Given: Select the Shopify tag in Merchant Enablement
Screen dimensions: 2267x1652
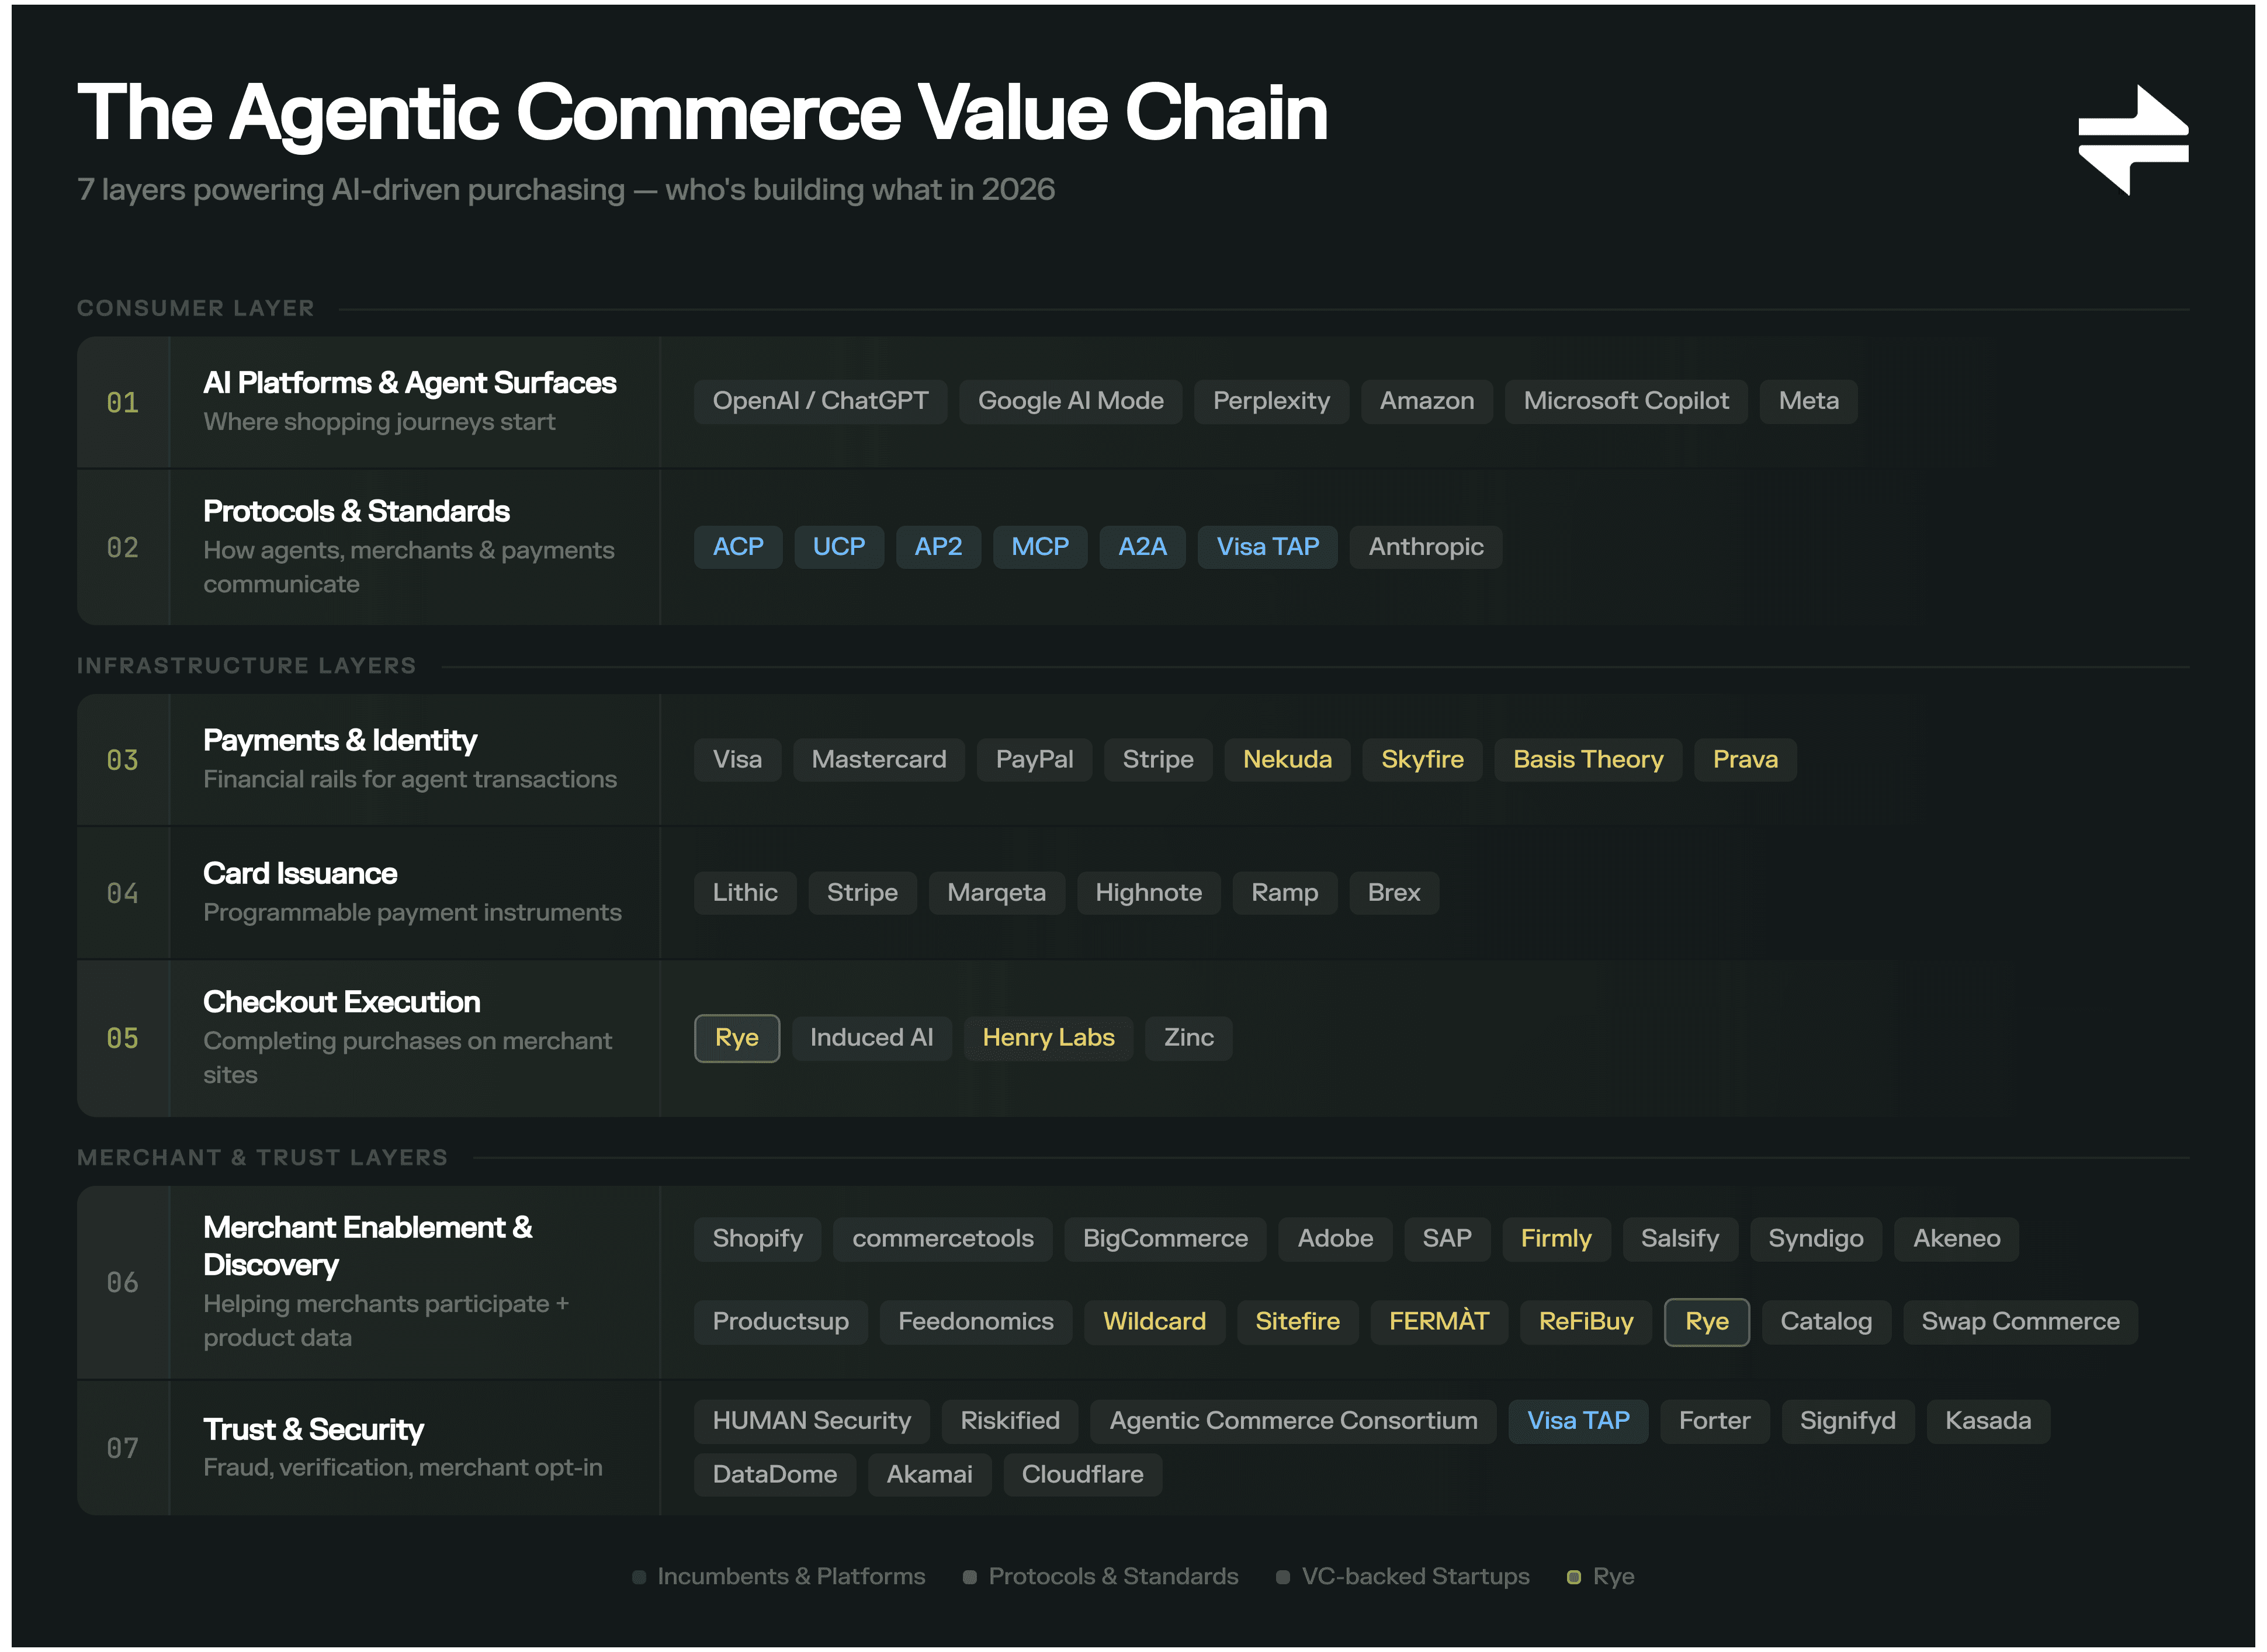Looking at the screenshot, I should point(757,1239).
